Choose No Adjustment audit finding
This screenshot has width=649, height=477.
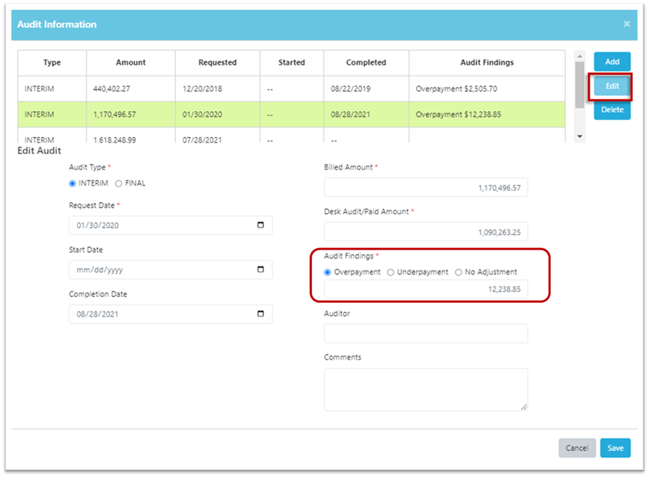[x=458, y=272]
